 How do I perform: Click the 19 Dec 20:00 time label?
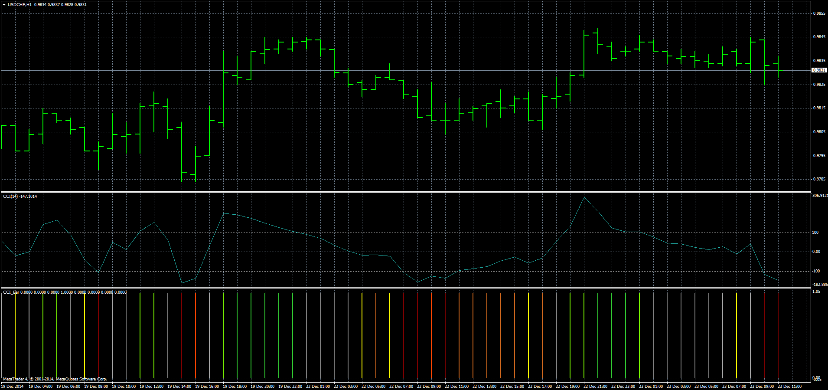click(262, 386)
